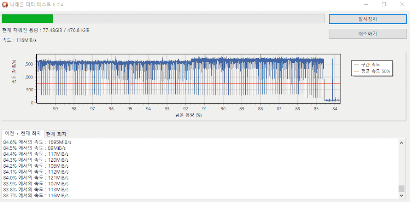The image size is (410, 202).
Task: Select the 83.7% 에서의 속도 : 116MiB/s line
Action: pyautogui.click(x=36, y=196)
